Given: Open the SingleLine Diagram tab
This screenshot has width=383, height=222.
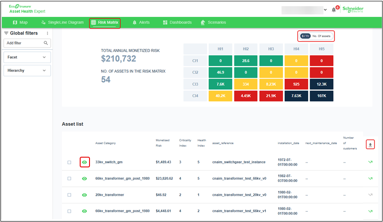Looking at the screenshot, I should (62, 22).
